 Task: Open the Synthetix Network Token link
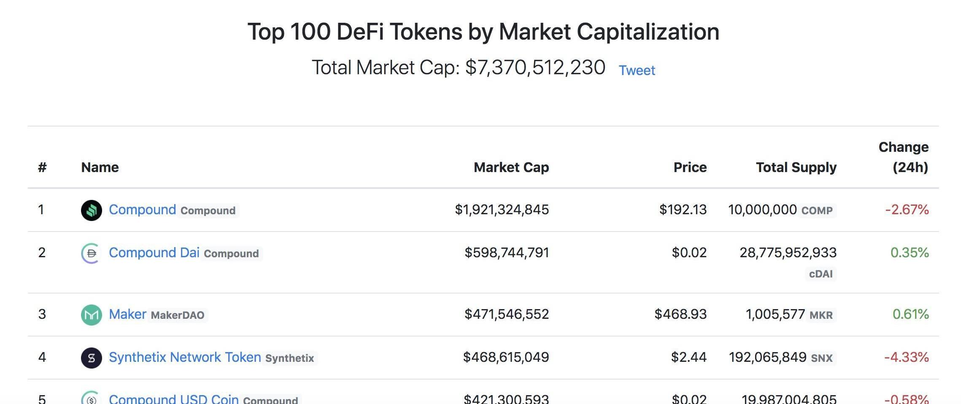coord(185,357)
